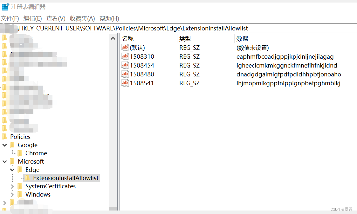This screenshot has width=357, height=214.
Task: Select the value named 1508541
Action: coord(141,83)
